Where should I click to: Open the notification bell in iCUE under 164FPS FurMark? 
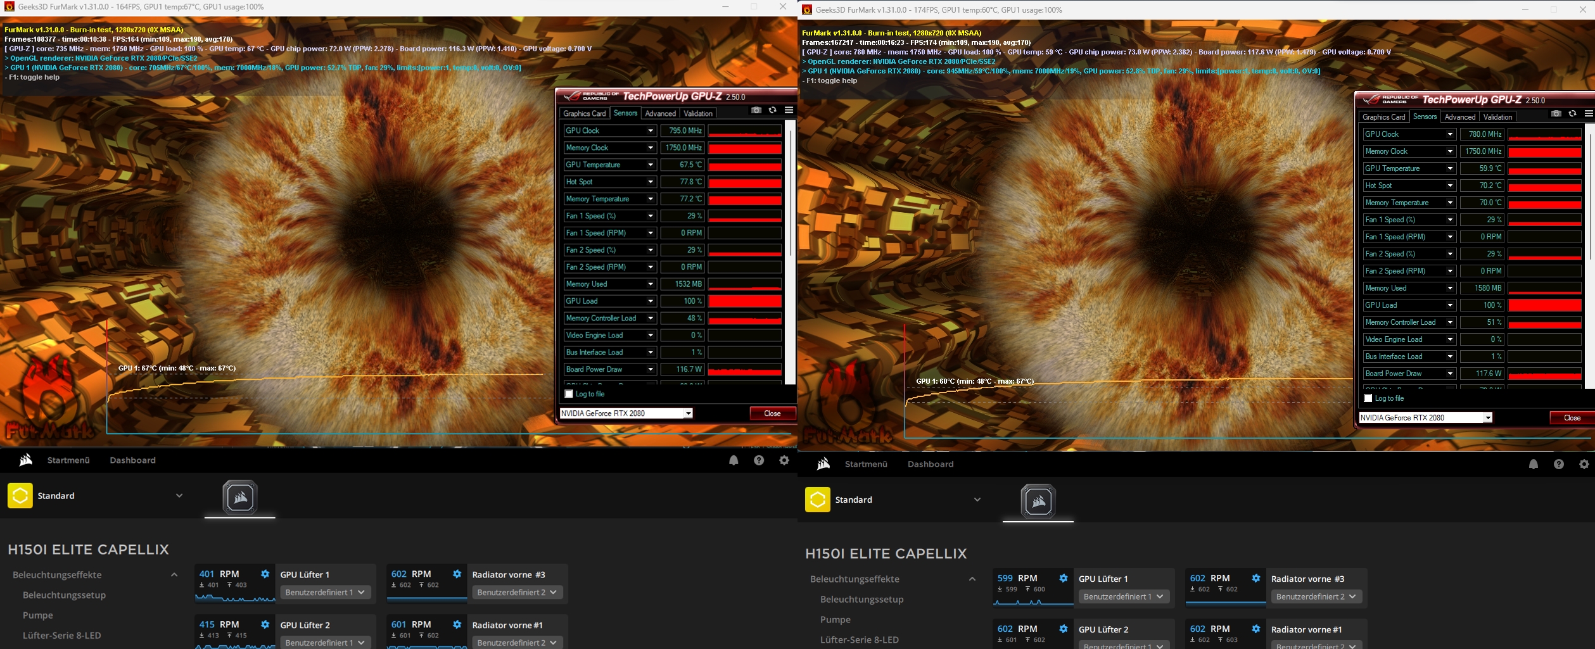[x=734, y=460]
